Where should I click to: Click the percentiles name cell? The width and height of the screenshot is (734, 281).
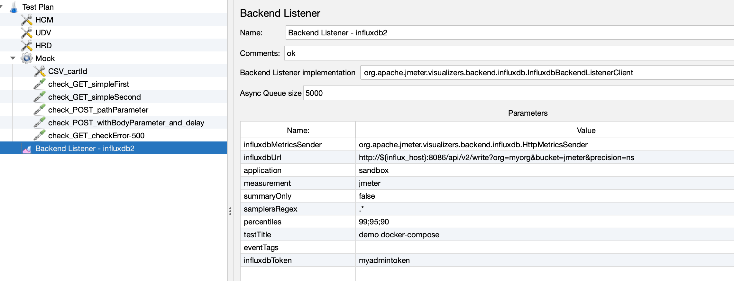point(298,222)
